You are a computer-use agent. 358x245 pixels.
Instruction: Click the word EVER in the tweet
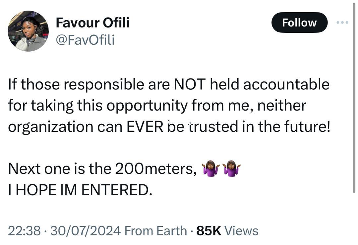tap(146, 127)
